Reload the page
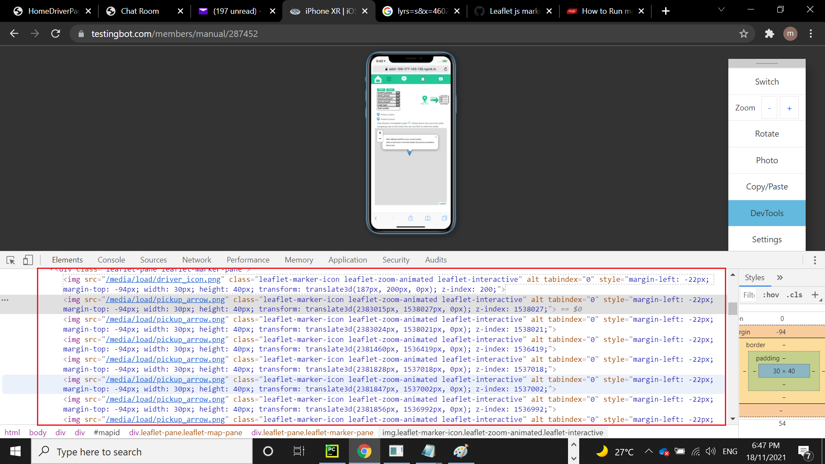This screenshot has width=825, height=464. [55, 34]
